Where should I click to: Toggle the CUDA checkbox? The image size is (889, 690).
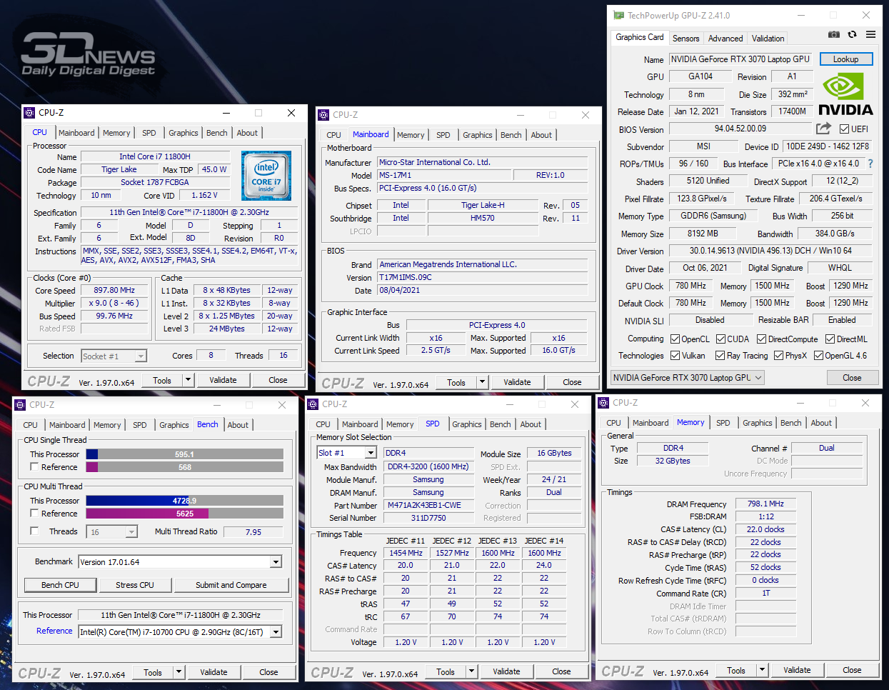point(720,339)
